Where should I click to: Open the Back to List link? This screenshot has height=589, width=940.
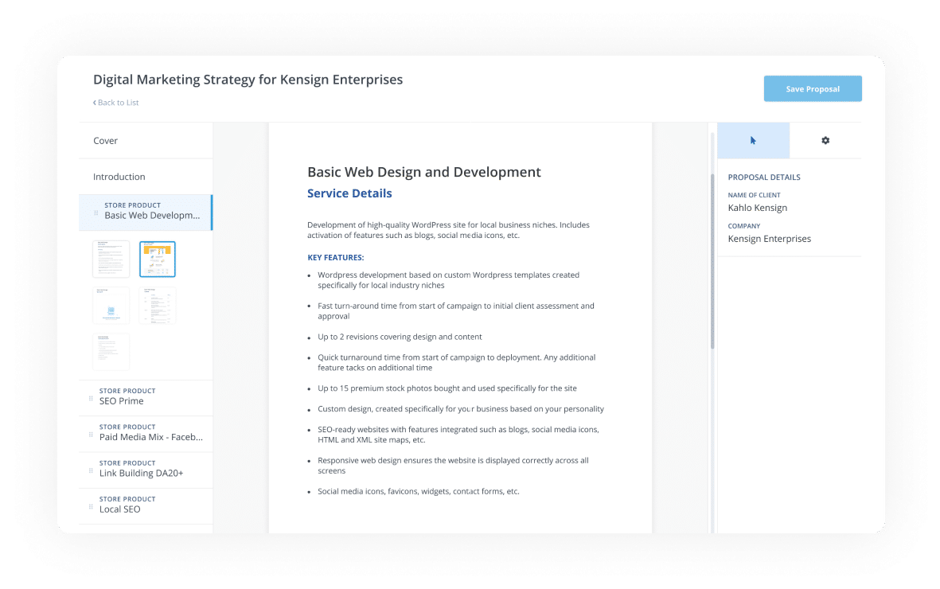[x=116, y=102]
